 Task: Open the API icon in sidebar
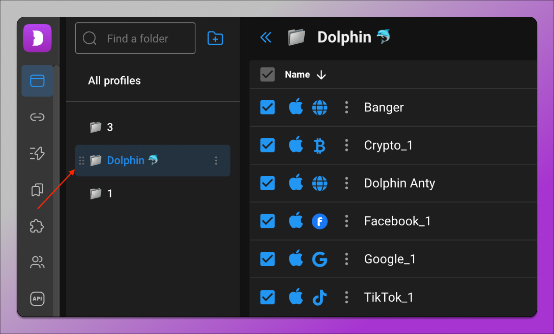pos(37,299)
